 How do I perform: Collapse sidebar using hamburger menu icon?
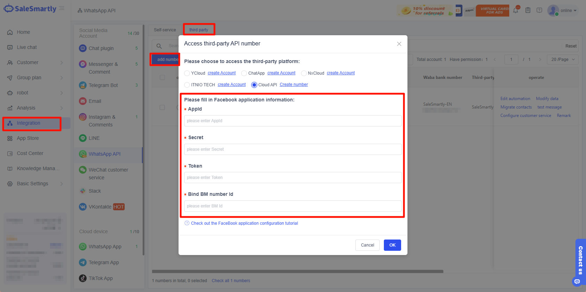tap(62, 8)
